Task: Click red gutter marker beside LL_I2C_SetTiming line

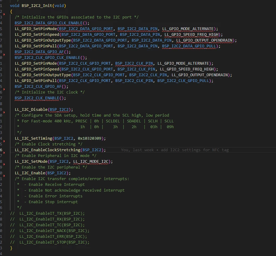Action: coord(4,141)
